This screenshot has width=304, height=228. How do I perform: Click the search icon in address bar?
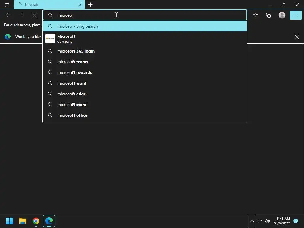50,15
